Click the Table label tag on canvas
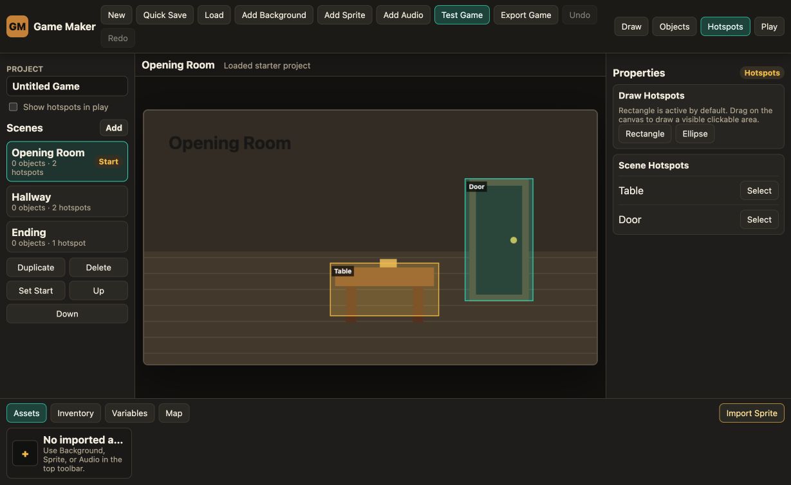Screen dimensions: 791x485 coord(342,271)
